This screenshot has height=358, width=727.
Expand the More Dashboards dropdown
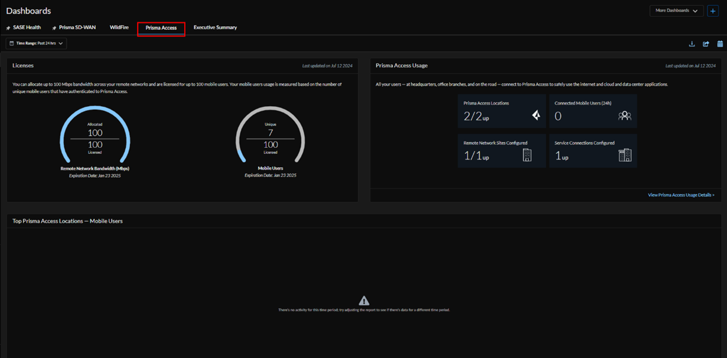(x=676, y=11)
